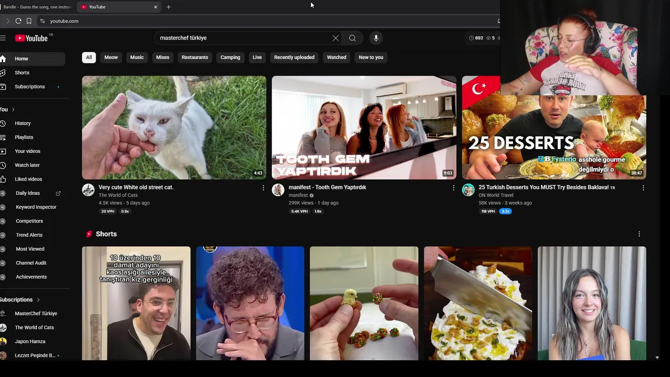Open Competitors in the sidebar

[32, 221]
